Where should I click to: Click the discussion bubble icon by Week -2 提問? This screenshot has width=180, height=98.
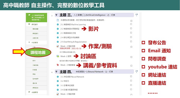click(58, 56)
